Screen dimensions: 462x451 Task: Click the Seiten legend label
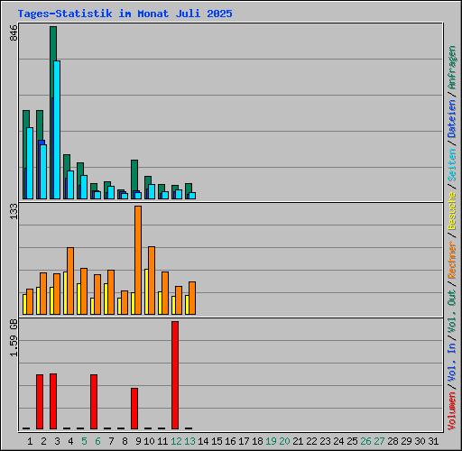coord(452,165)
